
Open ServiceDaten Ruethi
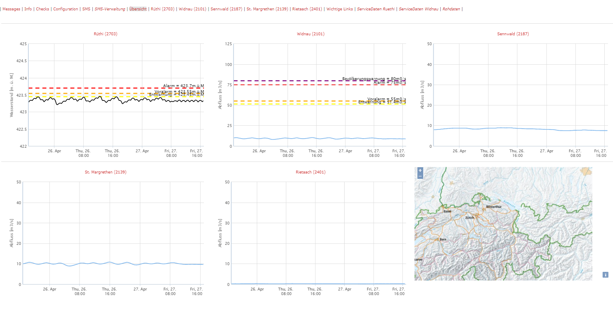coord(376,9)
